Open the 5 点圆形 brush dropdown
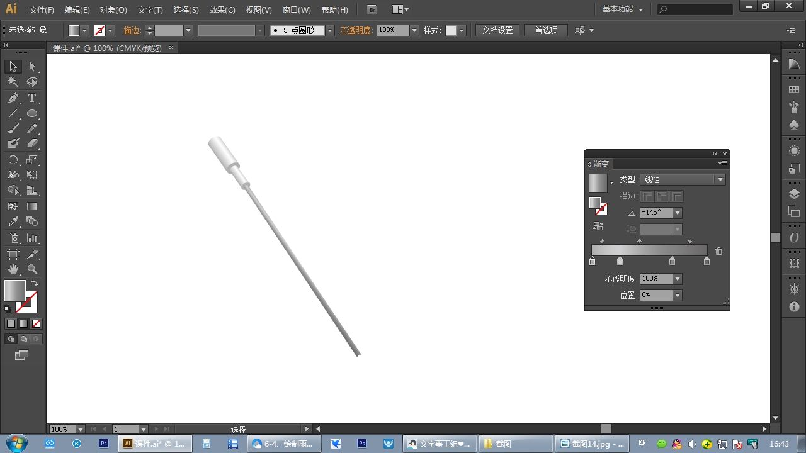Viewport: 806px width, 453px height. point(330,30)
